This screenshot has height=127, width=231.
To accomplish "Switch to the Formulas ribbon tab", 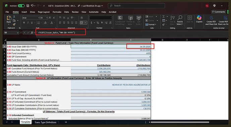I will tap(57, 12).
